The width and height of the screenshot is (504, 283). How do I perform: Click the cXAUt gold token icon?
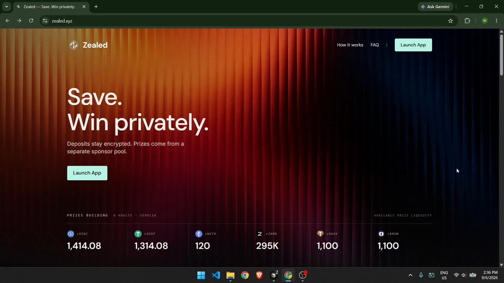click(x=320, y=234)
